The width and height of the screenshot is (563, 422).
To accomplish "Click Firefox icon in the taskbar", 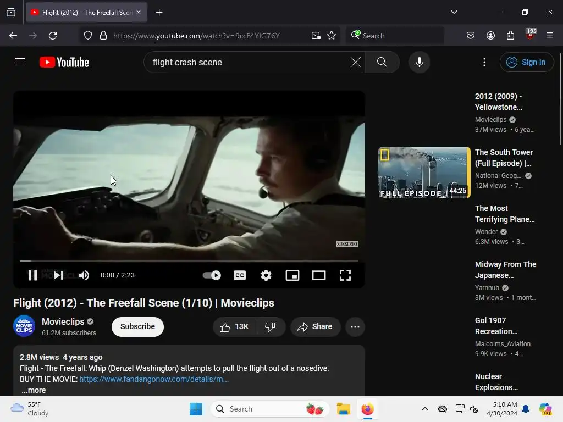I will tap(367, 409).
